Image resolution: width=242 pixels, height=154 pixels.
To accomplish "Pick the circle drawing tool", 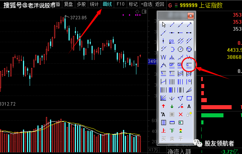I will pos(180,49).
